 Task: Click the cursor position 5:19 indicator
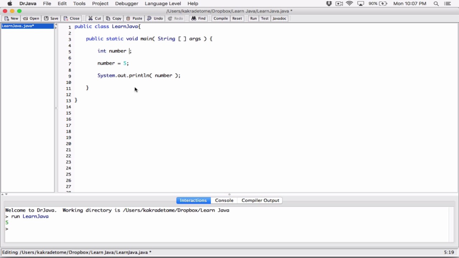click(x=449, y=252)
